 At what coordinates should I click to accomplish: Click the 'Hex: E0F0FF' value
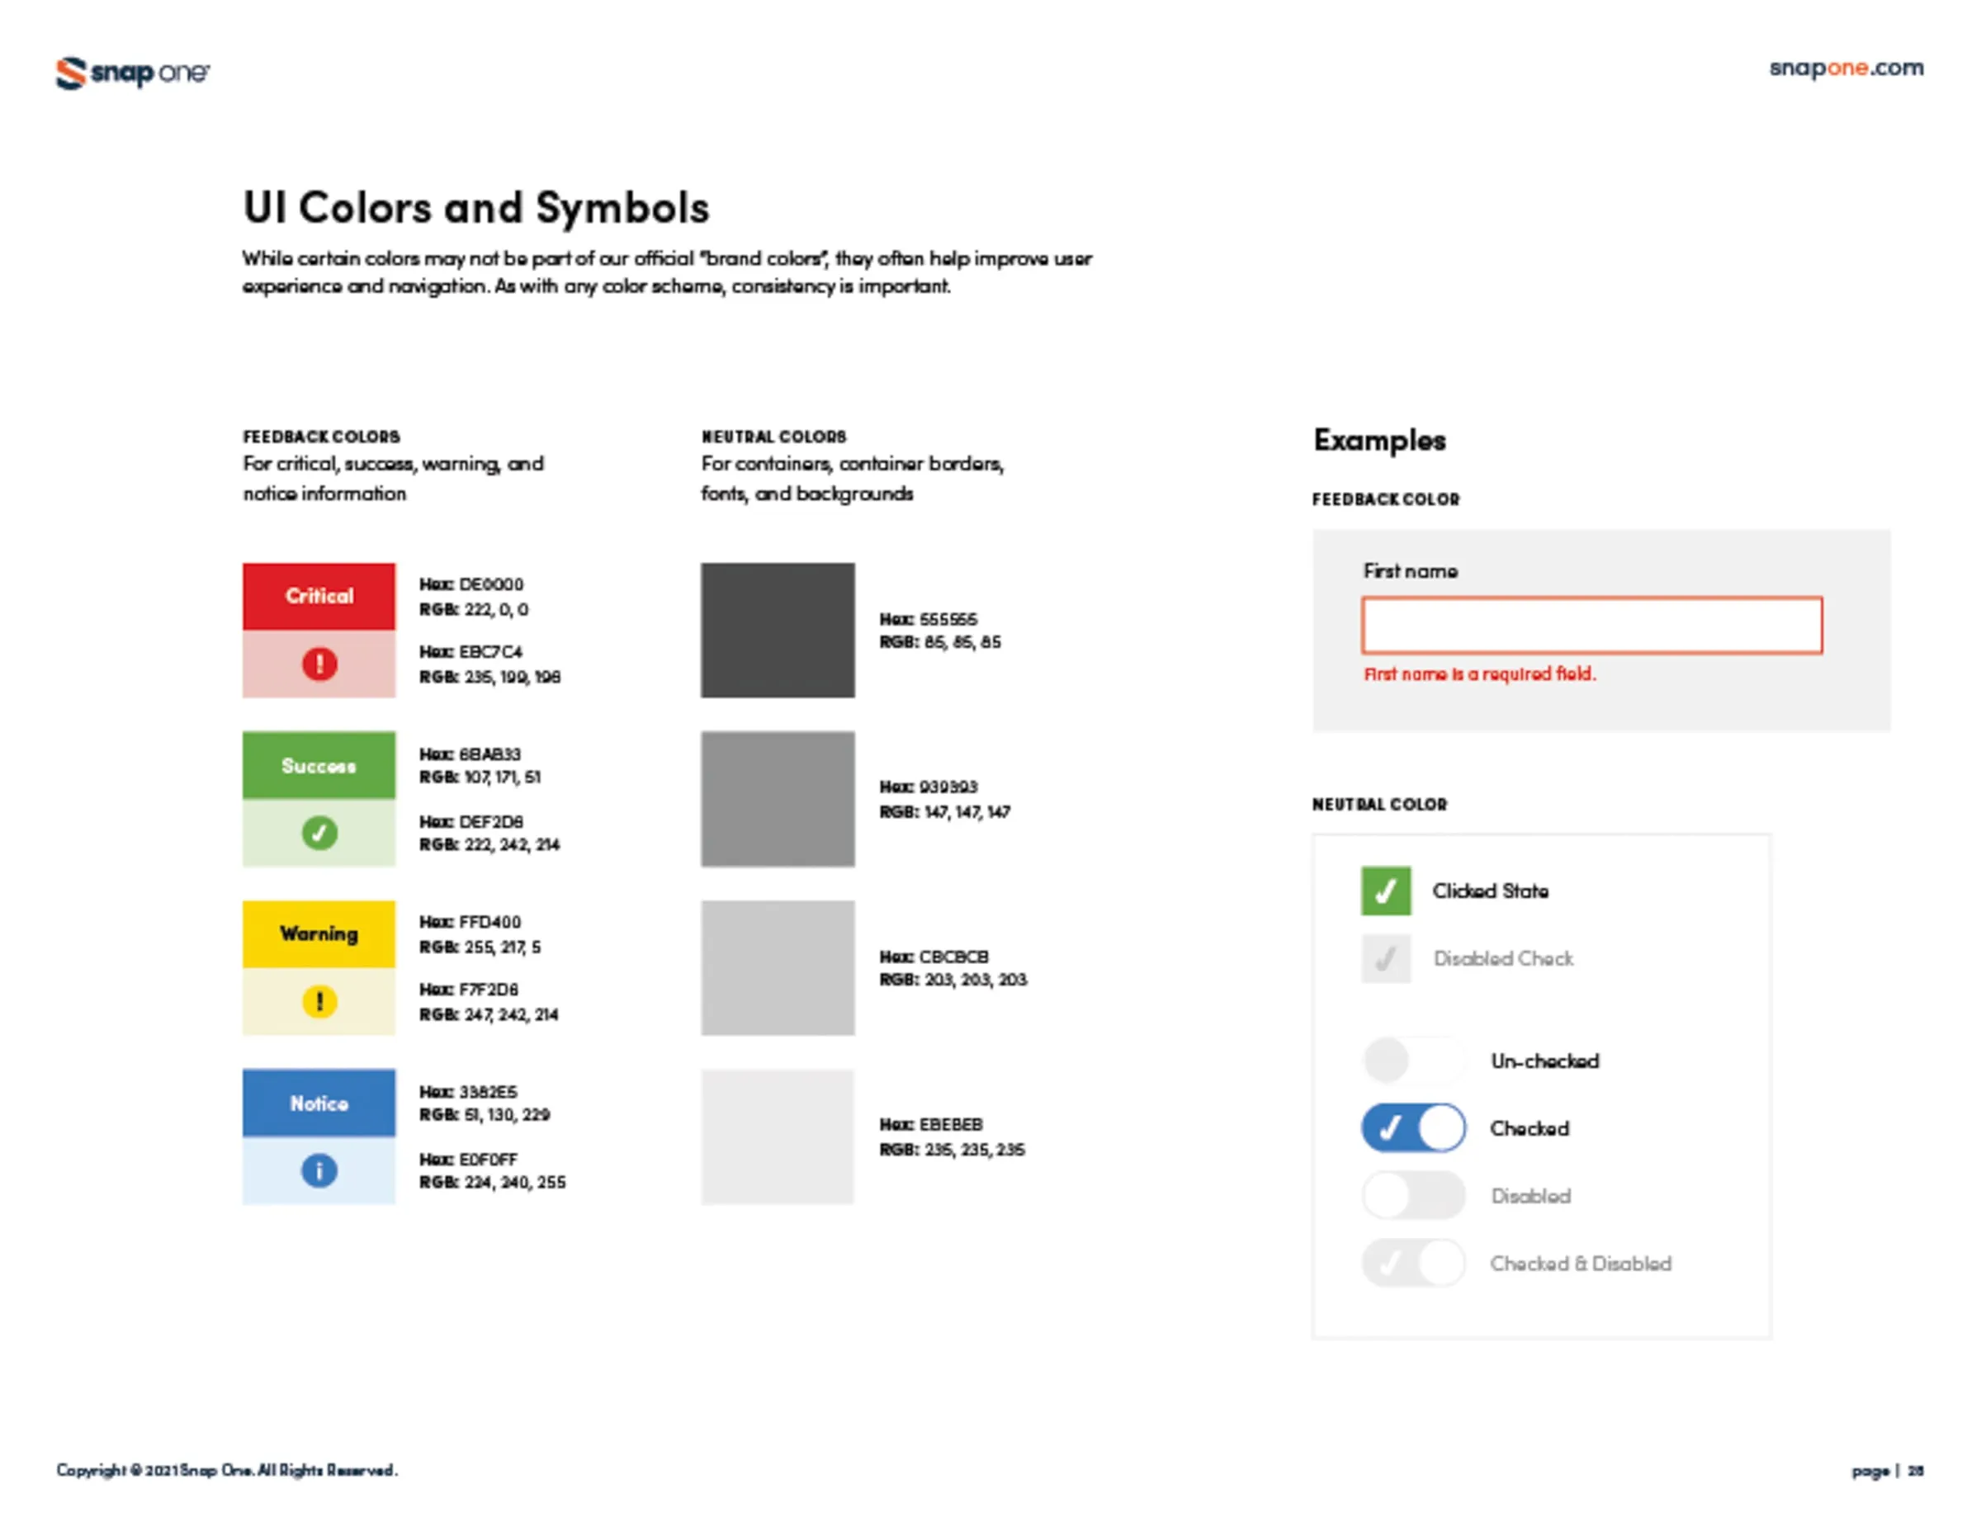point(468,1160)
